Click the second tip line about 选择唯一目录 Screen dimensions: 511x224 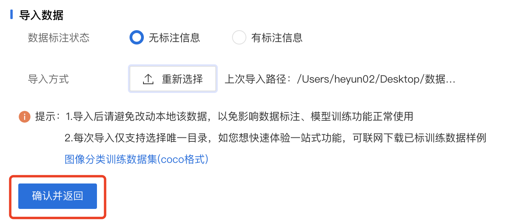point(276,138)
